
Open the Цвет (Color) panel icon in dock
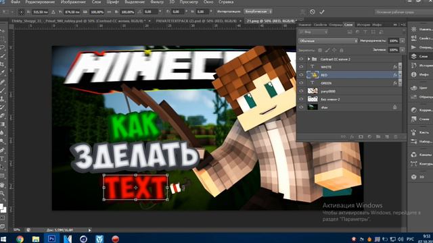(413, 88)
